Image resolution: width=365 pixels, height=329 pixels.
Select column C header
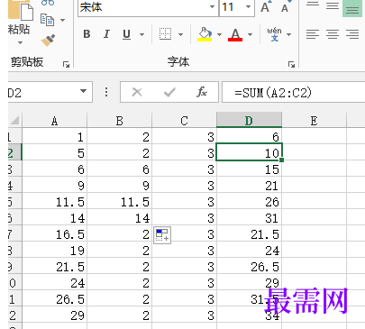tap(184, 121)
